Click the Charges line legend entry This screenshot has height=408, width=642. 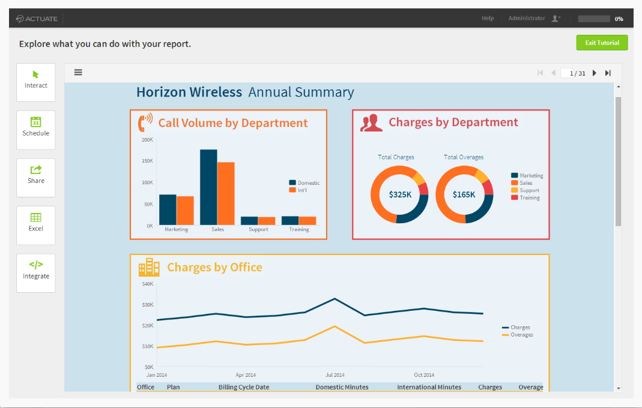(x=516, y=328)
